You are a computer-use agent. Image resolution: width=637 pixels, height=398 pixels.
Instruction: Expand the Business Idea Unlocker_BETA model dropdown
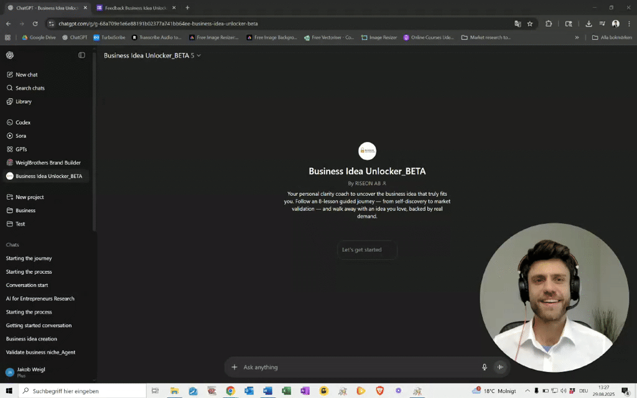[x=152, y=55]
